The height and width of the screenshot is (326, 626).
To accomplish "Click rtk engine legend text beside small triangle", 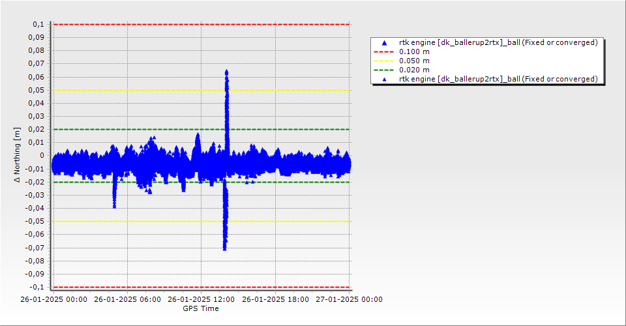I will (x=498, y=79).
